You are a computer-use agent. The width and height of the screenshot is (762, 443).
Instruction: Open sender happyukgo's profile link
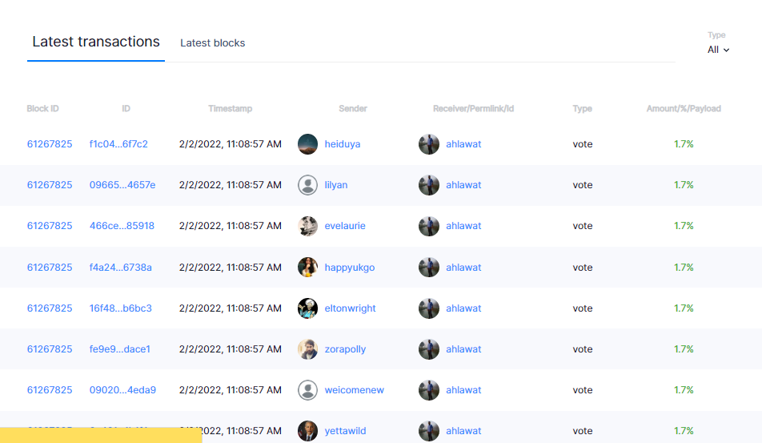point(350,267)
